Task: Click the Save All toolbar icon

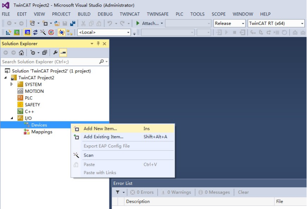Action: (x=73, y=23)
